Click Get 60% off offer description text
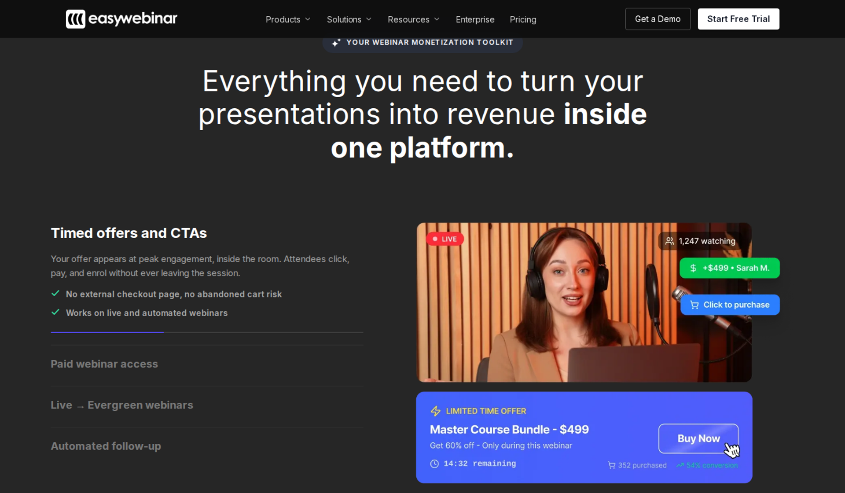The width and height of the screenshot is (845, 493). click(501, 445)
